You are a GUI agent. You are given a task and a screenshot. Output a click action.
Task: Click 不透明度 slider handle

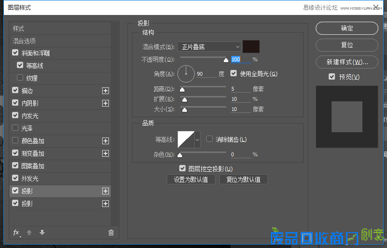226,60
